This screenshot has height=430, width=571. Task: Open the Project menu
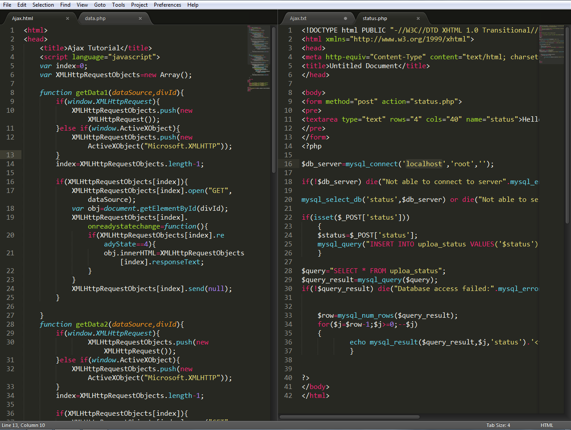click(x=139, y=5)
